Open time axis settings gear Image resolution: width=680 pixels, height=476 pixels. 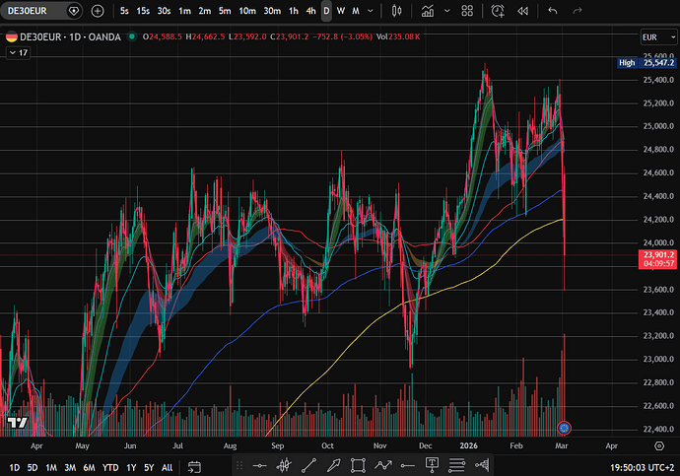pos(659,445)
